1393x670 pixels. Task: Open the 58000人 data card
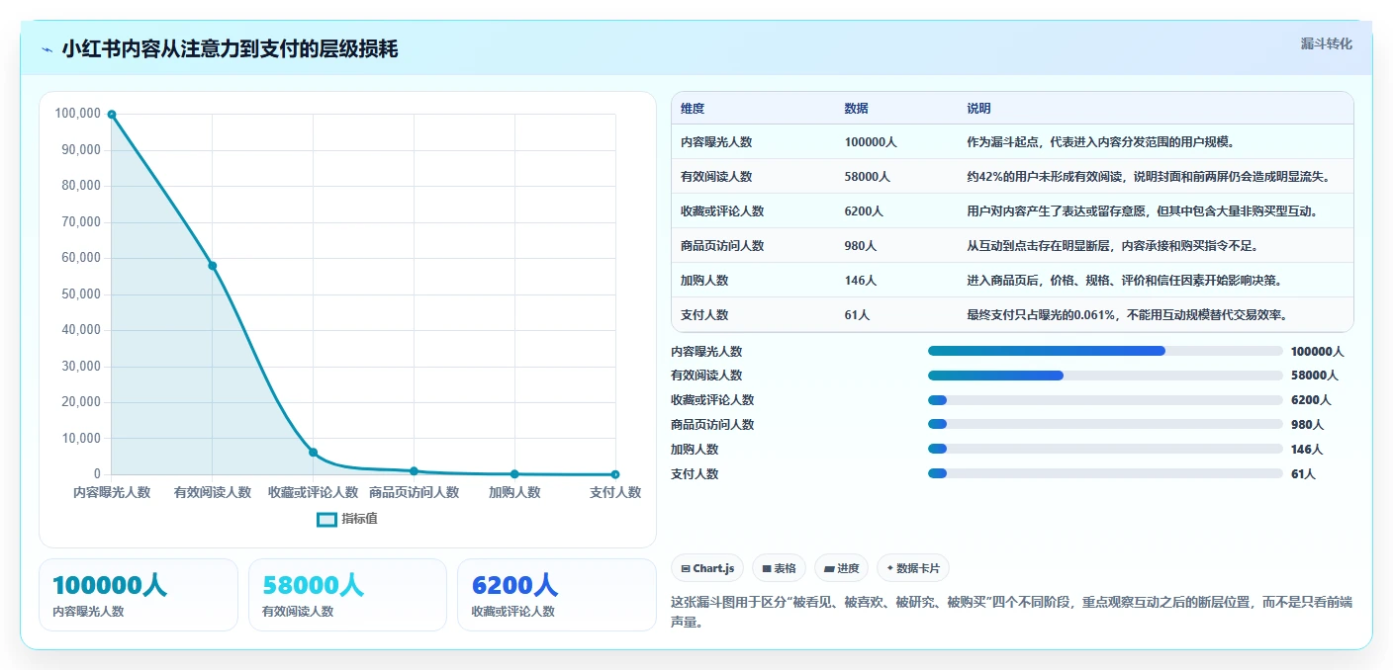348,595
